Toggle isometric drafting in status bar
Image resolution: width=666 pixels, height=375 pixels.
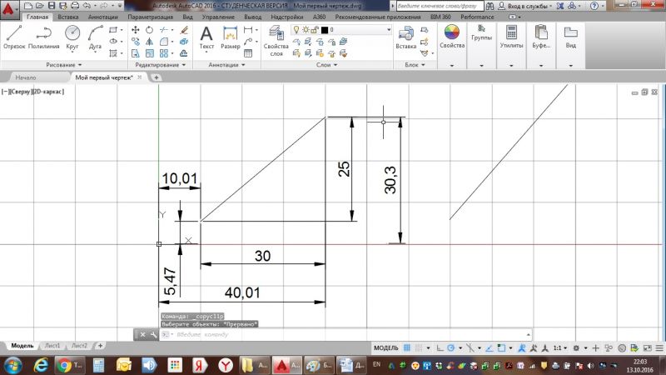(470, 347)
